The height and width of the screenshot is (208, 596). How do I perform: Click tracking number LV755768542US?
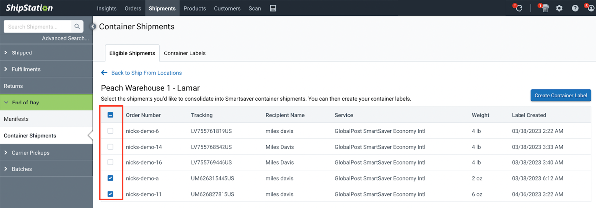[213, 147]
